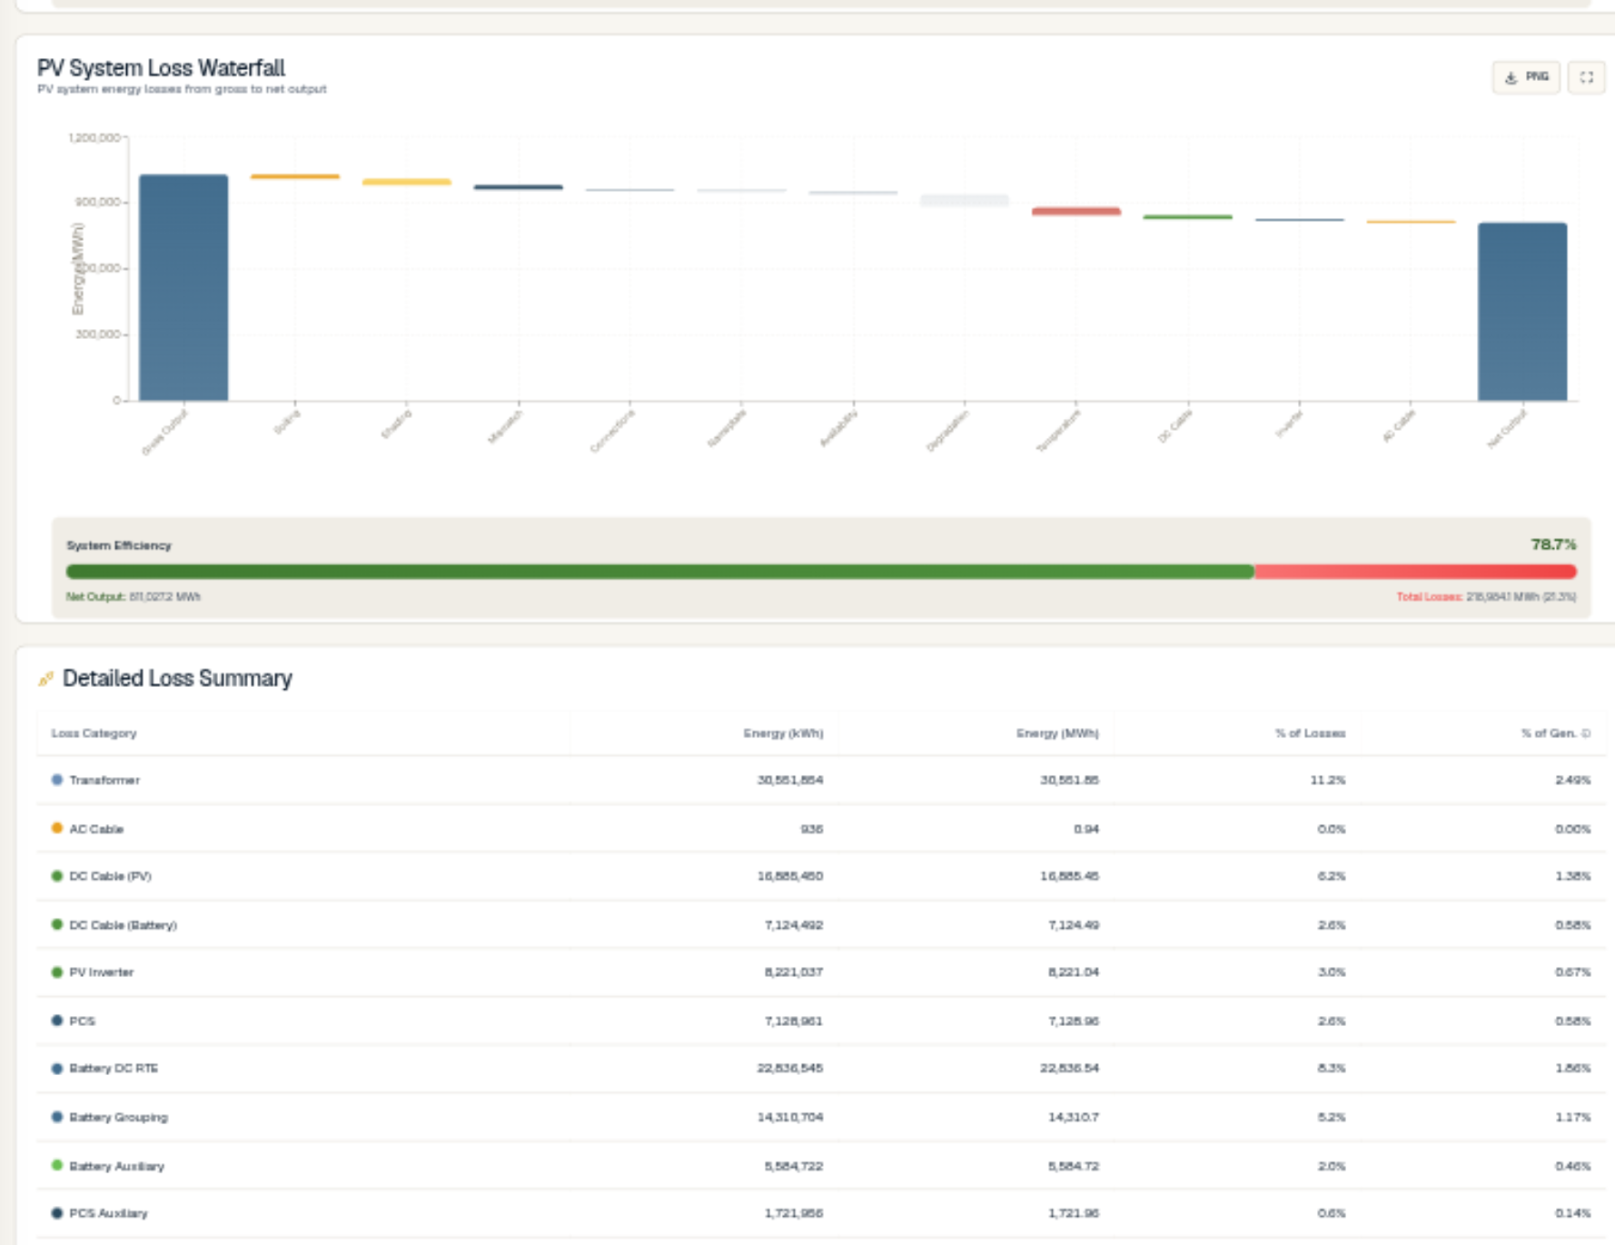Download the waterfall chart as PNG
The image size is (1615, 1245).
point(1526,77)
